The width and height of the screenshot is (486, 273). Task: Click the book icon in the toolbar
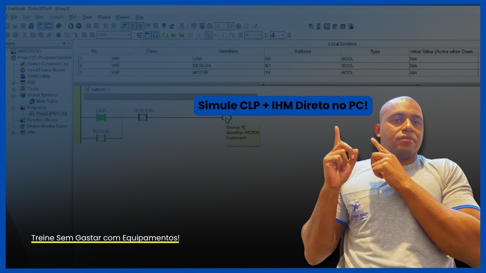[x=58, y=26]
